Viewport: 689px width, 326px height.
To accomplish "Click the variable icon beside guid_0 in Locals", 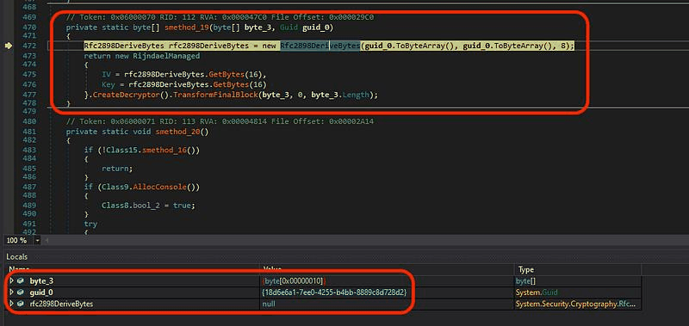I will click(x=21, y=292).
